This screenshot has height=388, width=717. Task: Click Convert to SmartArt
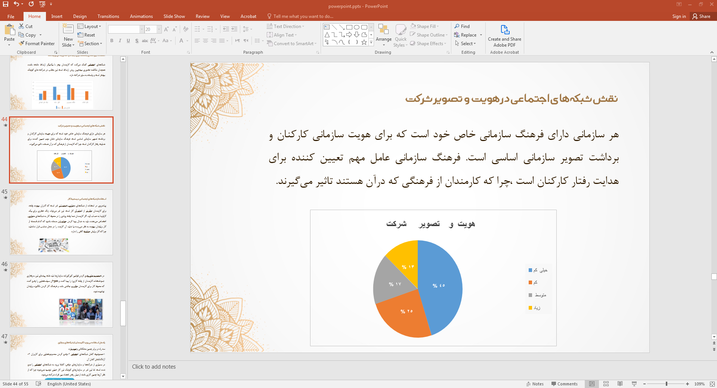pyautogui.click(x=292, y=44)
